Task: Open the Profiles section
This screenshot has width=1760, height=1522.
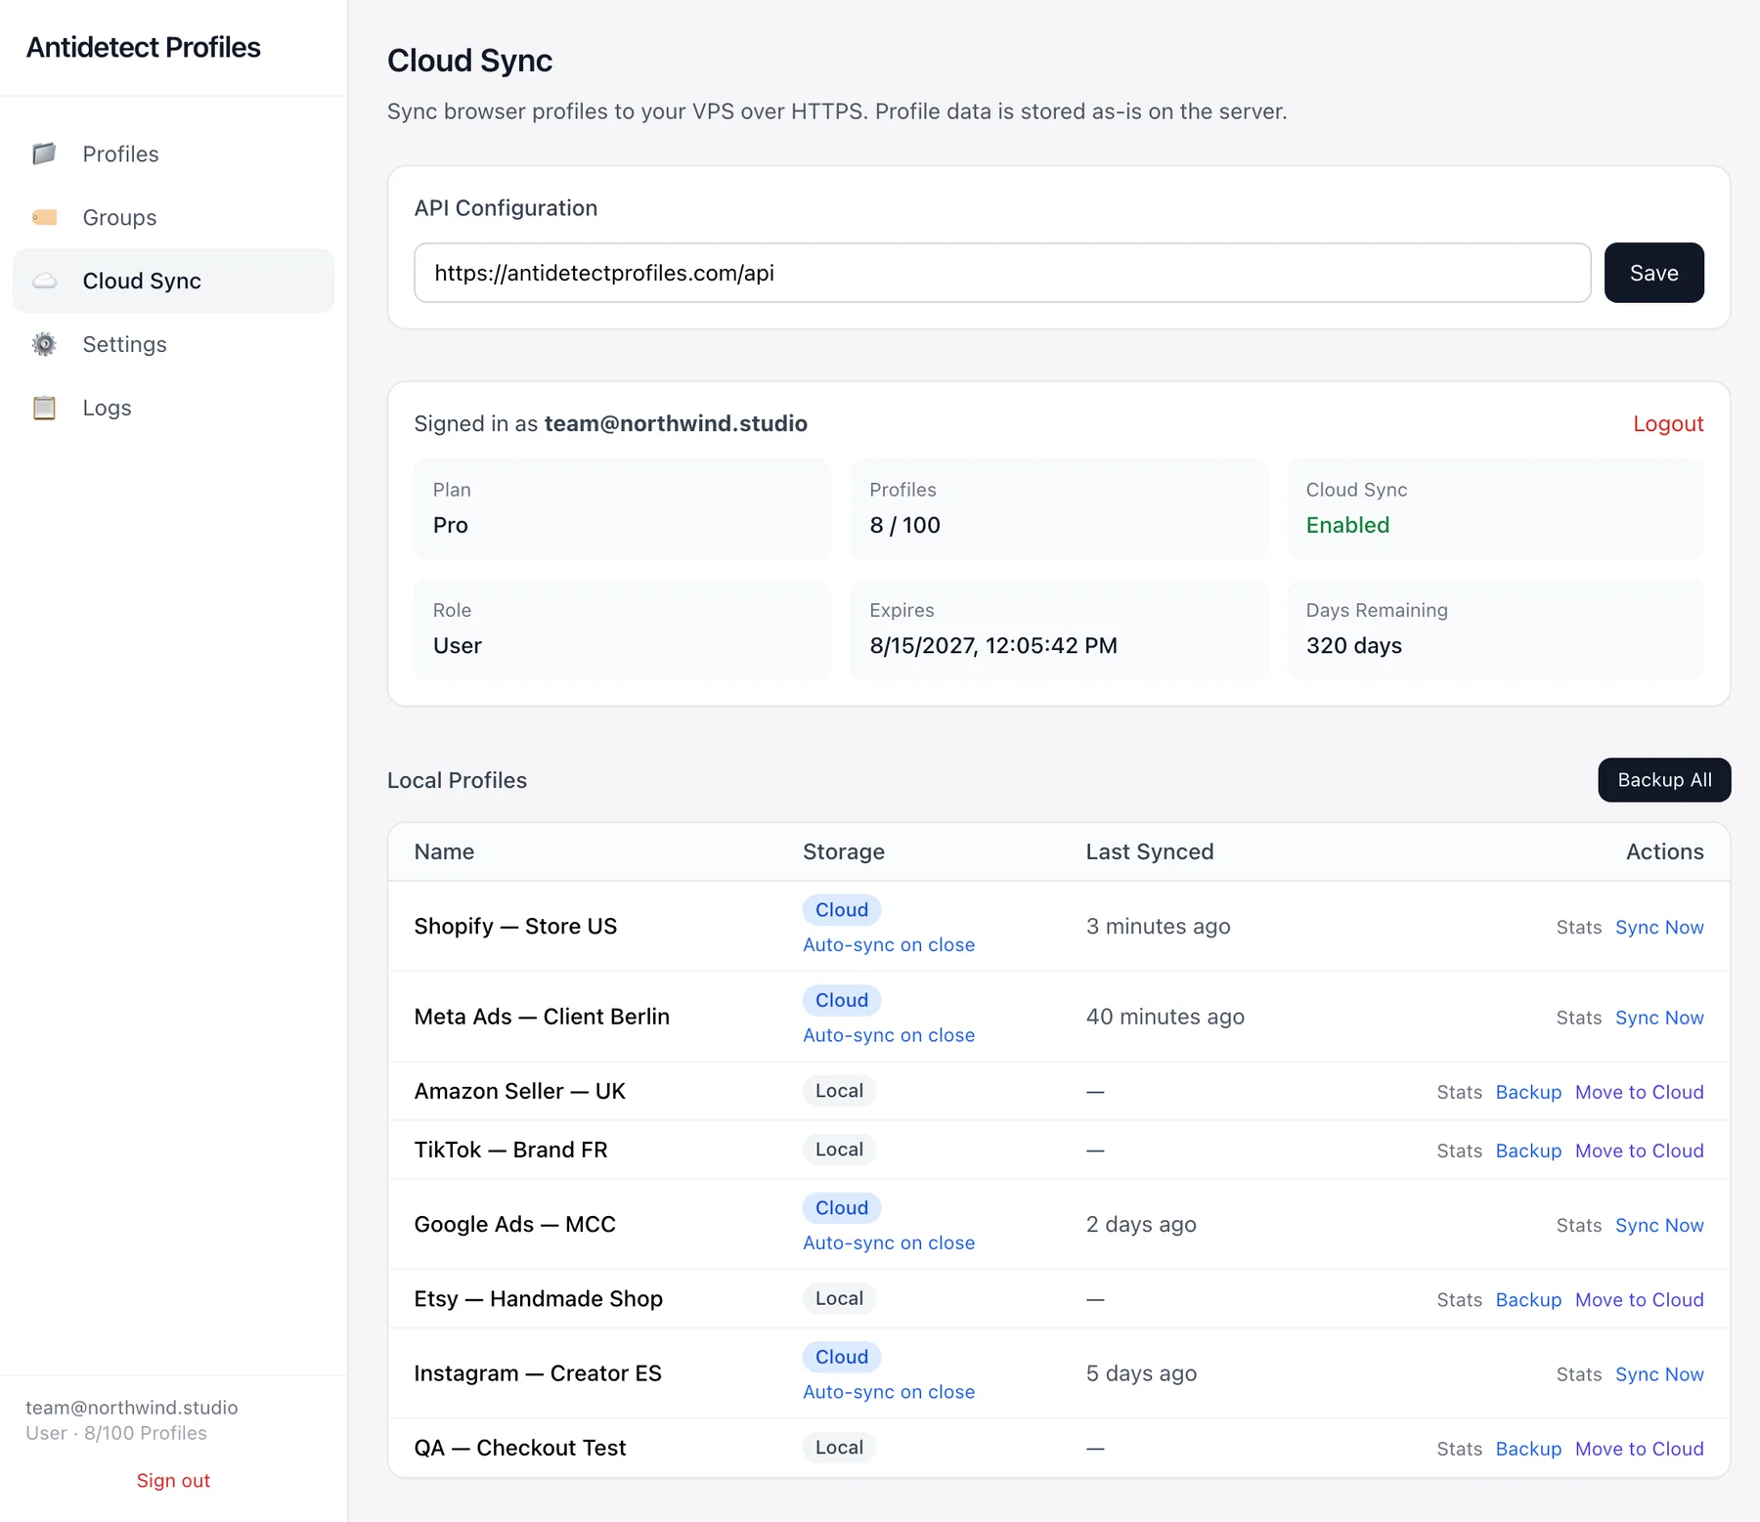Action: 173,153
